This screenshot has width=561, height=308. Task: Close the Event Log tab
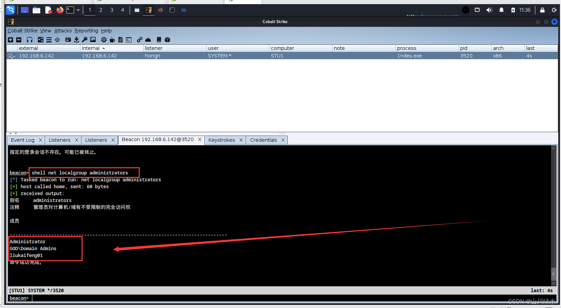point(40,140)
